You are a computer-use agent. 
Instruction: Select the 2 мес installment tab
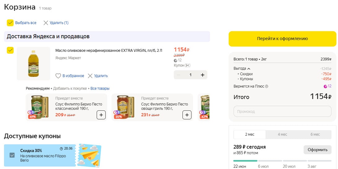(249, 134)
